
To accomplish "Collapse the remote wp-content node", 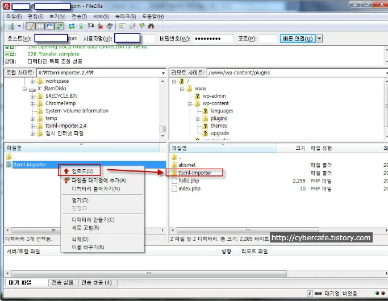I will (190, 104).
